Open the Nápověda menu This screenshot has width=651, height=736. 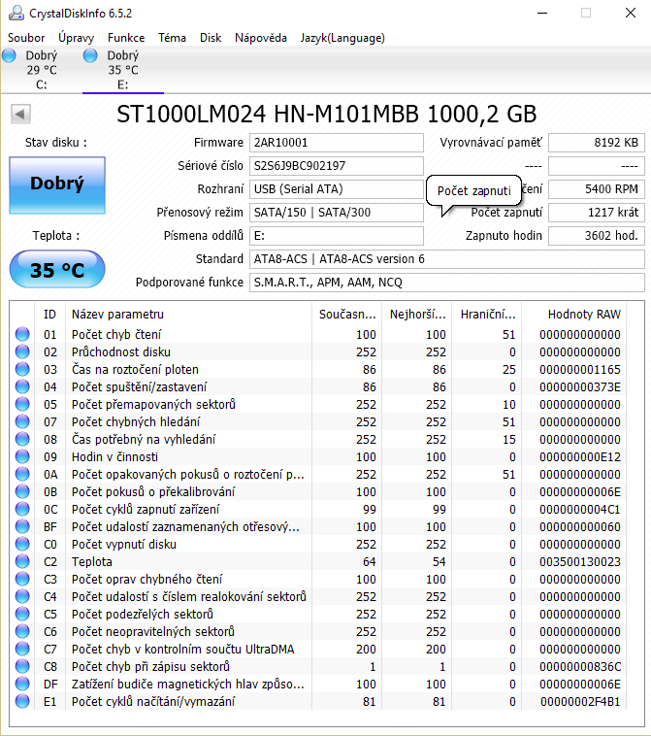(x=261, y=38)
